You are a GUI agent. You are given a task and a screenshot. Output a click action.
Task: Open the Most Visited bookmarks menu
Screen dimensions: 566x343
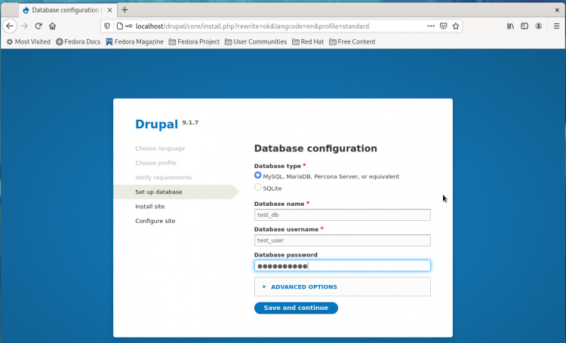coord(28,41)
